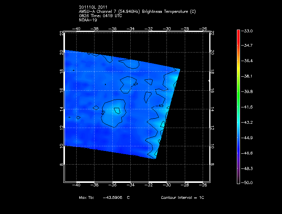Click the -30 label on top axis
This screenshot has height=214, width=282.
pos(167,28)
